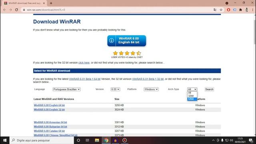The height and width of the screenshot is (144, 256).
Task: Download WinRAR 6.00 Bulgarian 64 bit
Action: coord(50,127)
